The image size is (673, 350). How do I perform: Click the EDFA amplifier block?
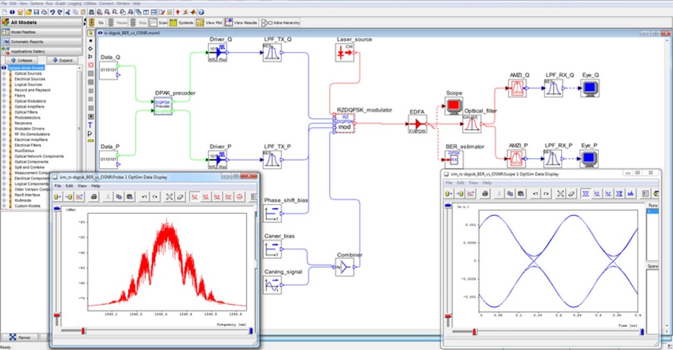tap(417, 124)
